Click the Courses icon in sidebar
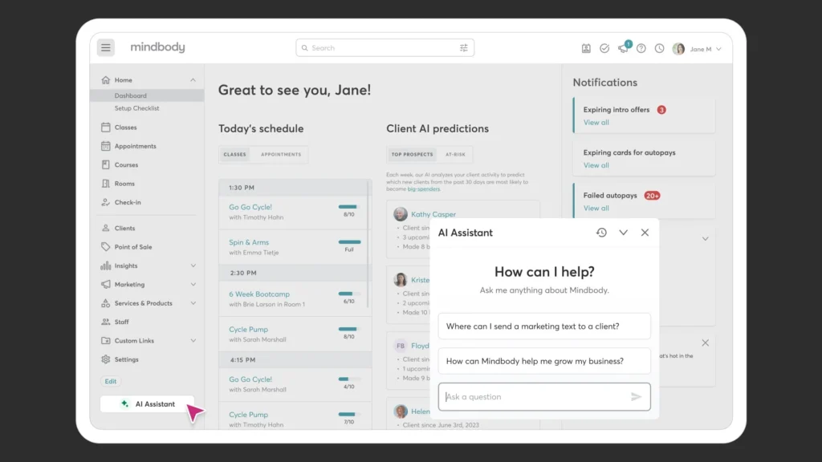Screen dimensions: 822x462 pyautogui.click(x=105, y=164)
